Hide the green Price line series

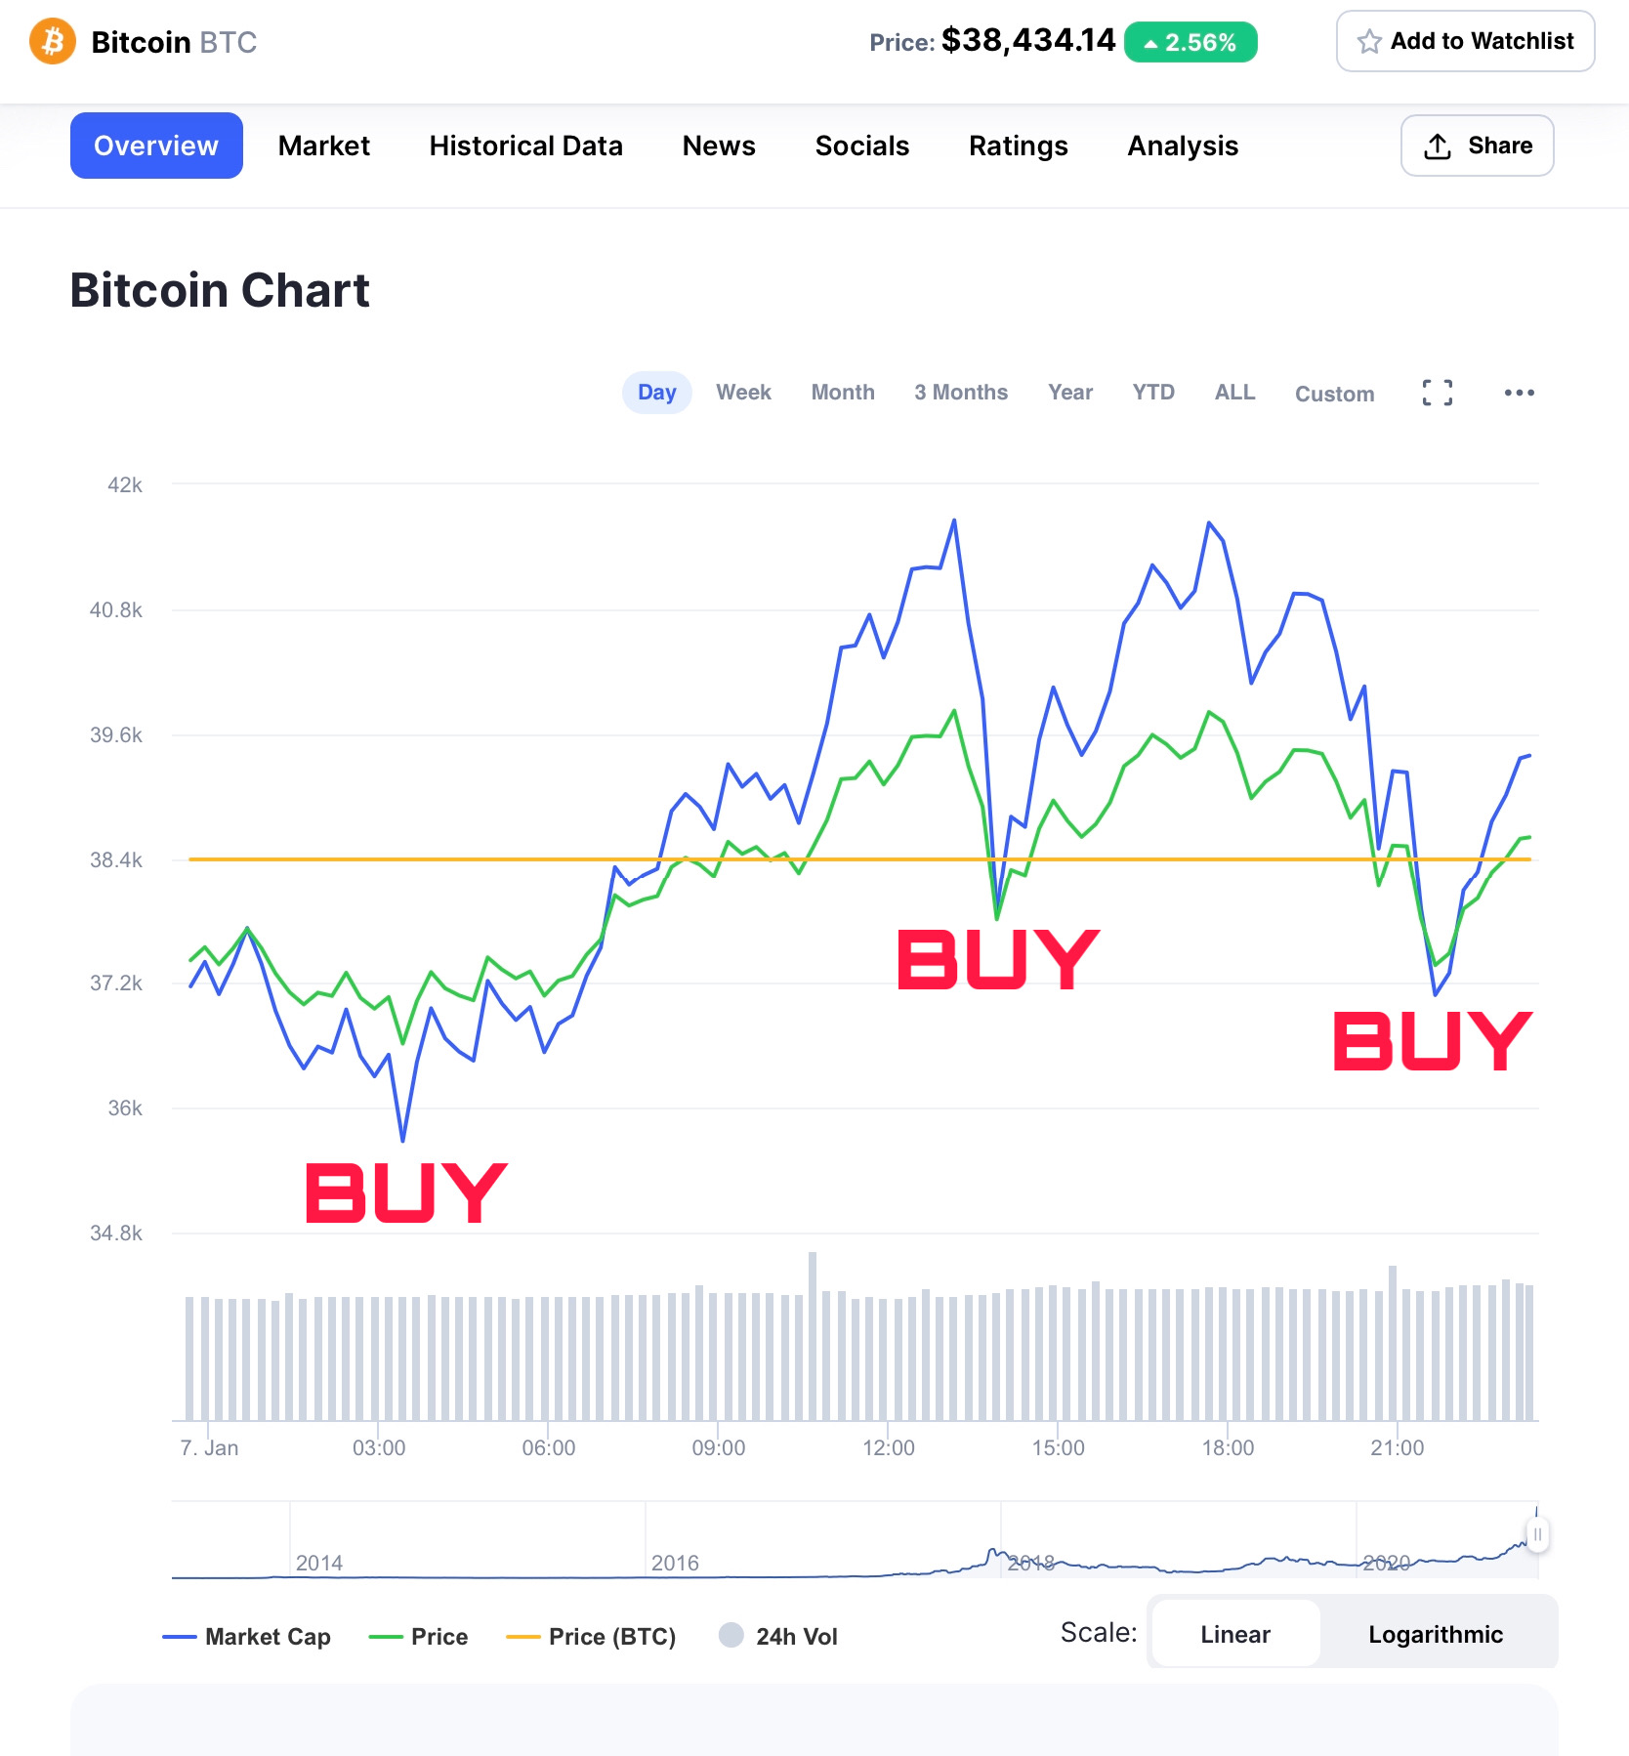coord(419,1636)
